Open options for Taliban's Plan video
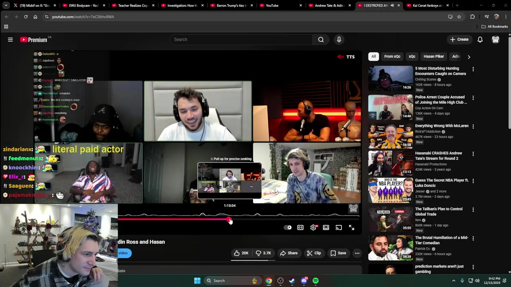 [473, 209]
